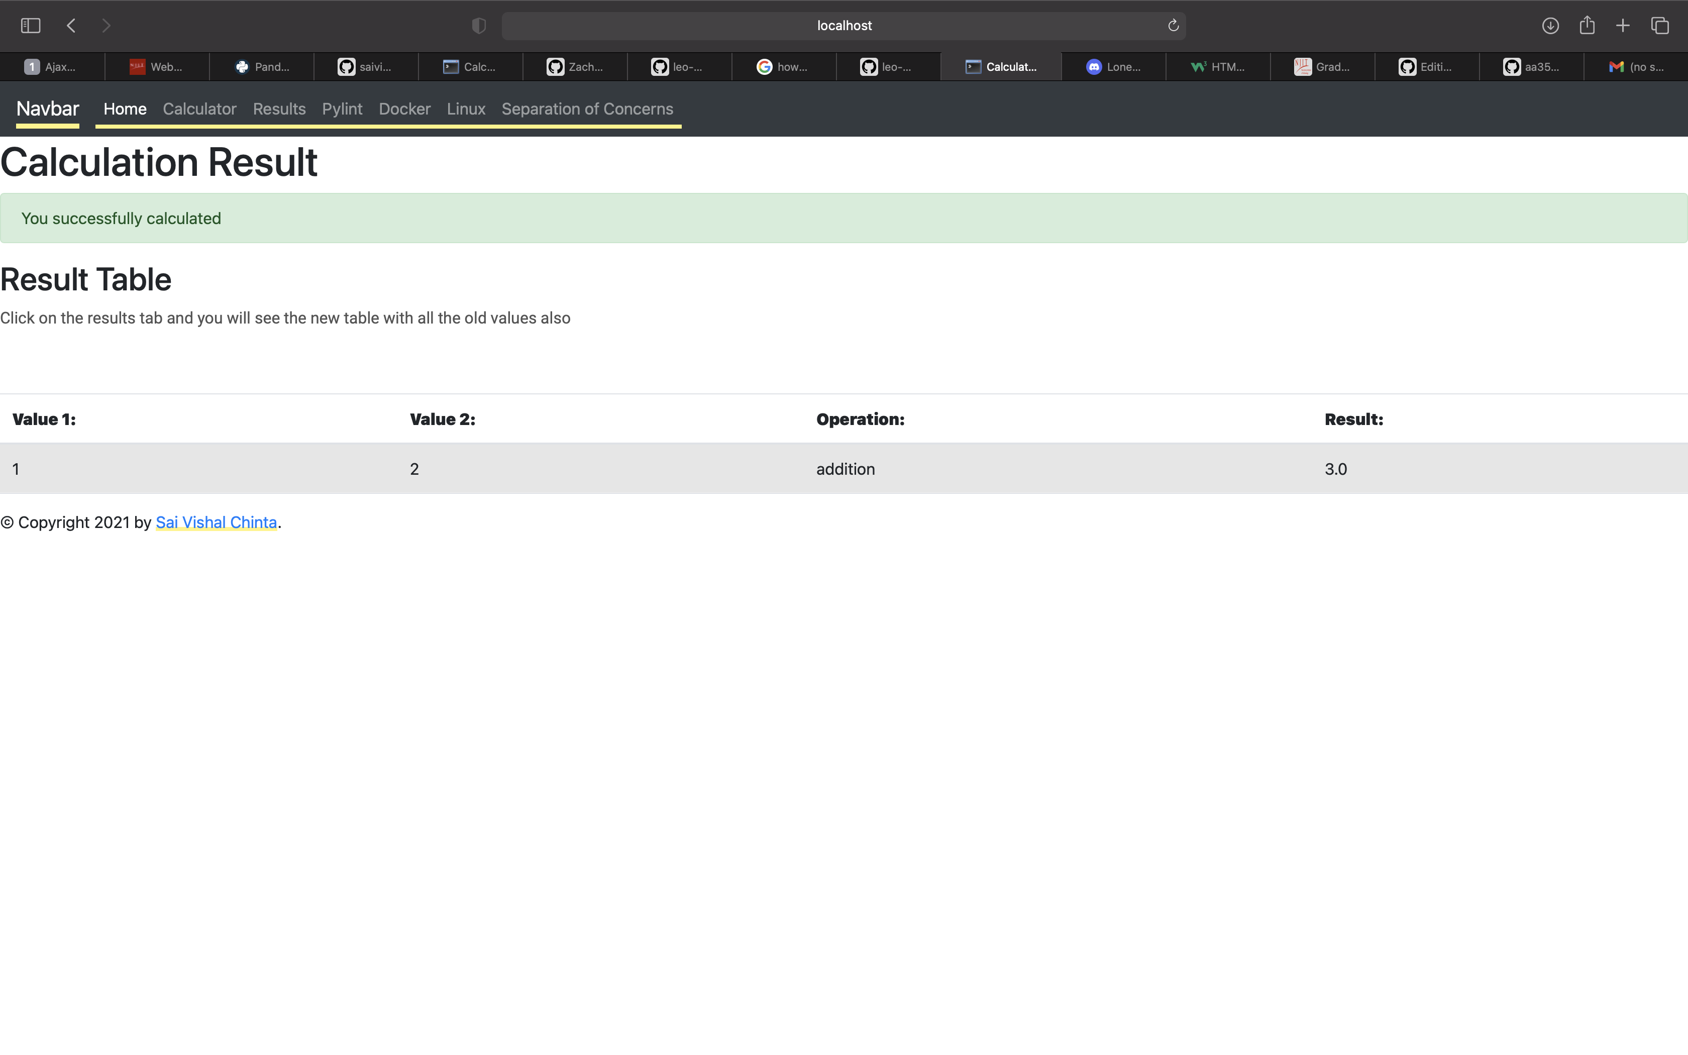Image resolution: width=1688 pixels, height=1055 pixels.
Task: Show the tab overview grid
Action: 1659,25
